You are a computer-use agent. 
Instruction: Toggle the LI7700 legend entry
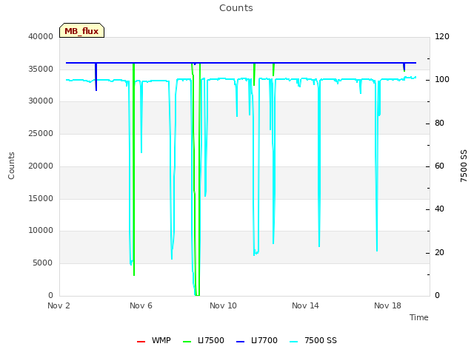pos(257,340)
